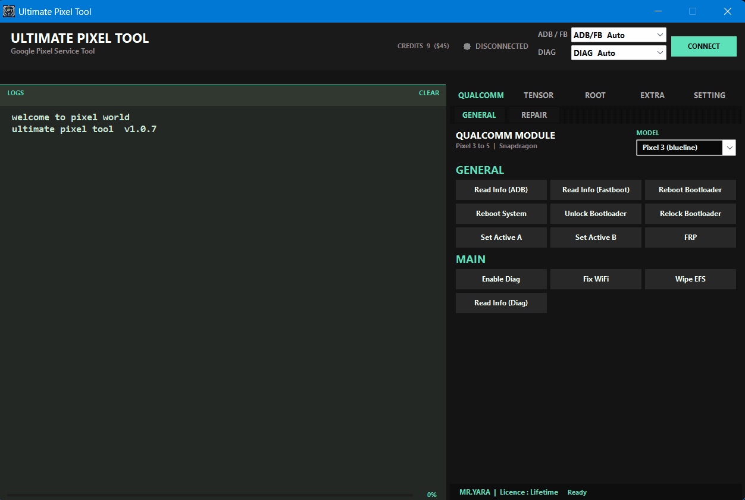Click the 'ultimate pixel tool v1.0.7' log line
Viewport: 745px width, 500px height.
84,129
